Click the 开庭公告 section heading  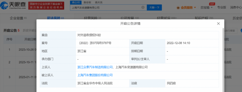coord(10,30)
